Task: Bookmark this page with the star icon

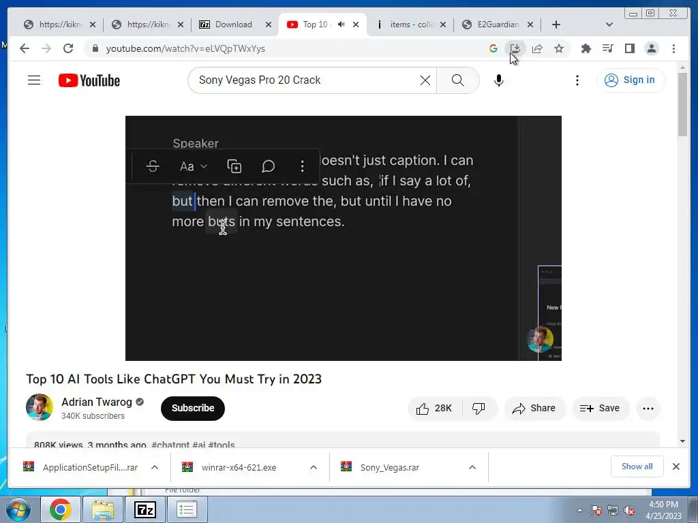Action: tap(559, 48)
